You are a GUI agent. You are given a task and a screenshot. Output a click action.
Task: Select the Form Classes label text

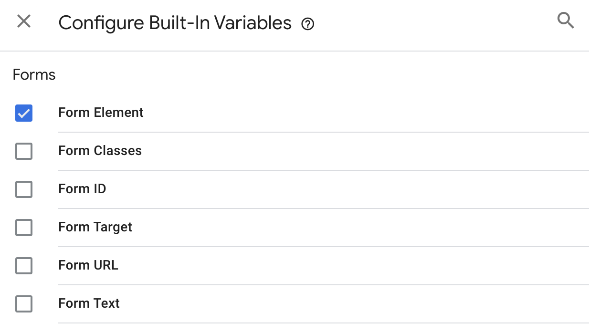[100, 151]
